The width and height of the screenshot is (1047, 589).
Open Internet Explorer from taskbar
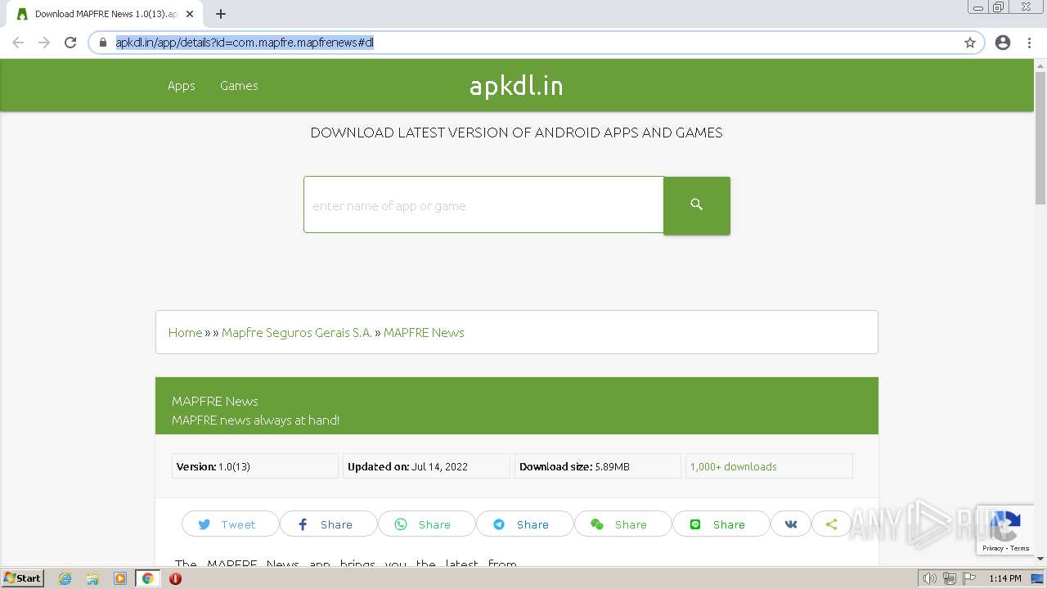click(65, 578)
